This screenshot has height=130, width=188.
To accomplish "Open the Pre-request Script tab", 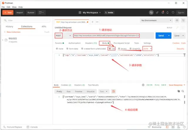I will point(122,43).
